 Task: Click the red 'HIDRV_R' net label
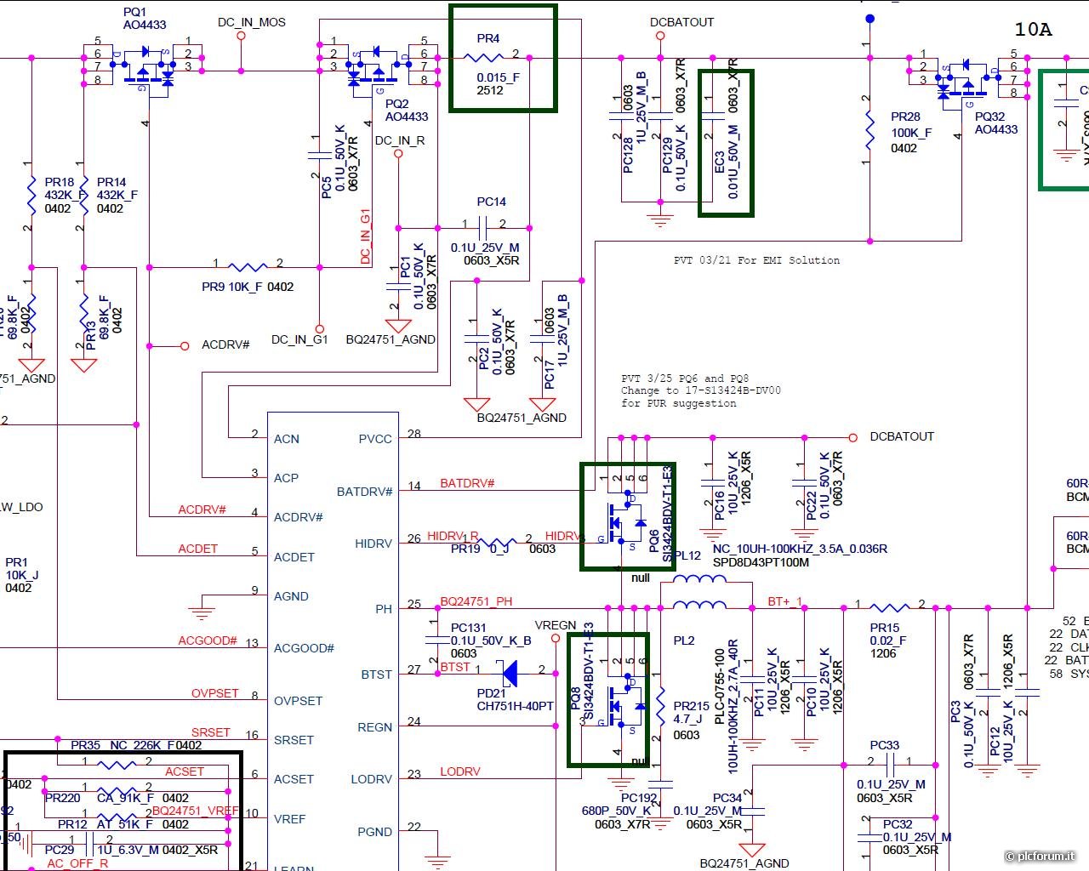pyautogui.click(x=453, y=536)
